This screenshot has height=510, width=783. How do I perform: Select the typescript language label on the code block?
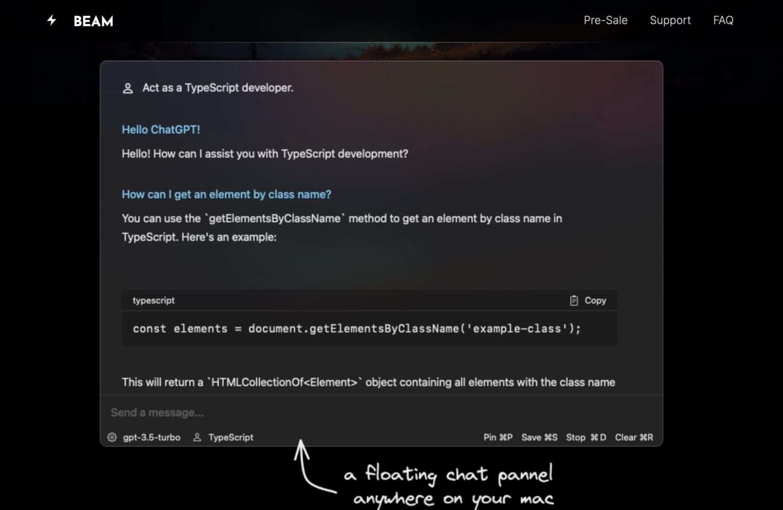coord(153,300)
